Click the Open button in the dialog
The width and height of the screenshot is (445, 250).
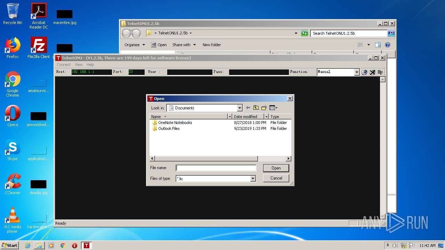click(276, 168)
